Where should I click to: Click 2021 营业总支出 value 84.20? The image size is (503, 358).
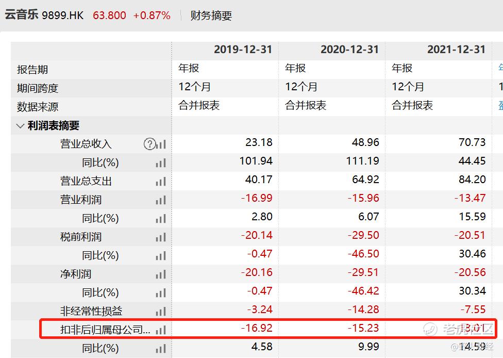[472, 180]
